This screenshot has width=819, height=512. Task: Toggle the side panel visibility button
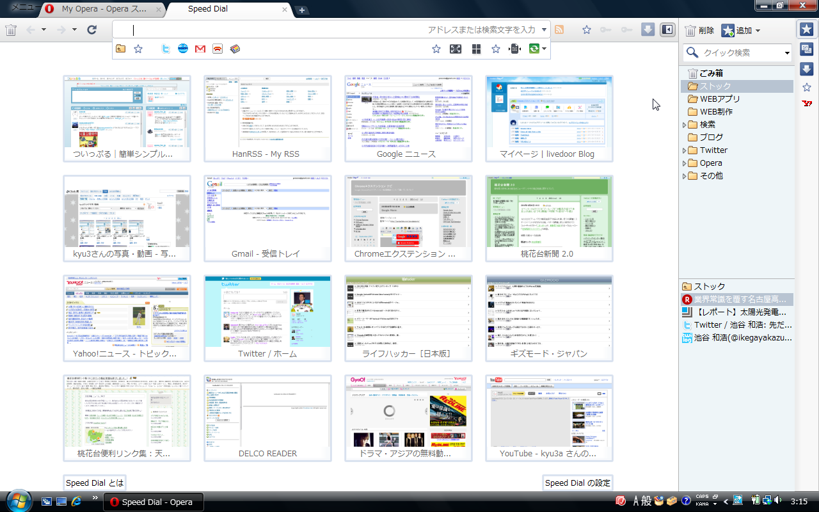click(x=667, y=29)
